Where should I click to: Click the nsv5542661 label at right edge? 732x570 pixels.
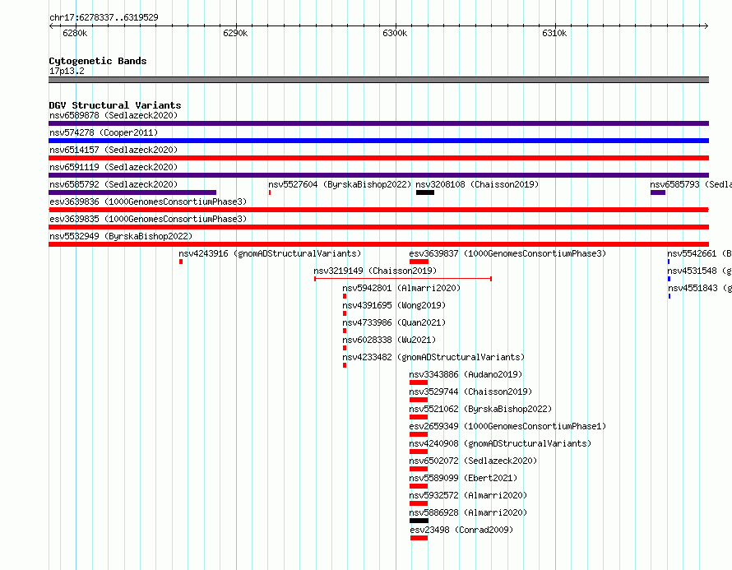coord(699,253)
